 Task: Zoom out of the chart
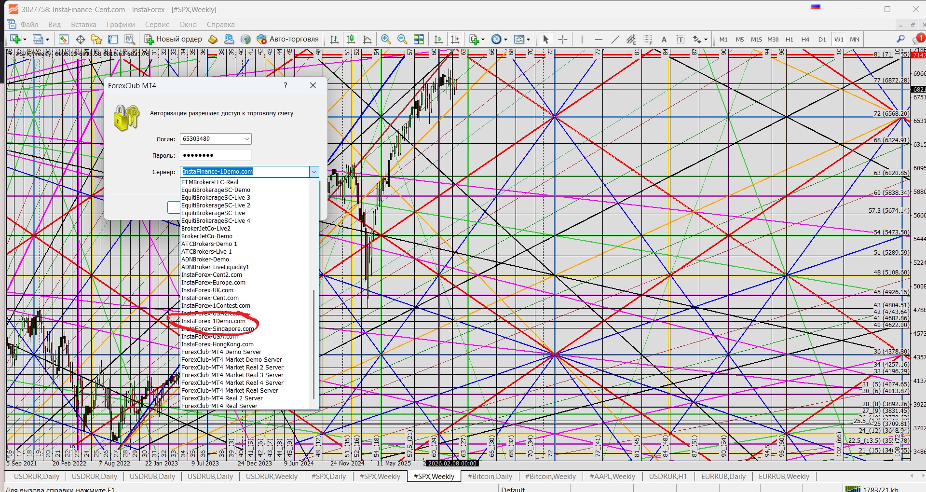click(x=402, y=40)
